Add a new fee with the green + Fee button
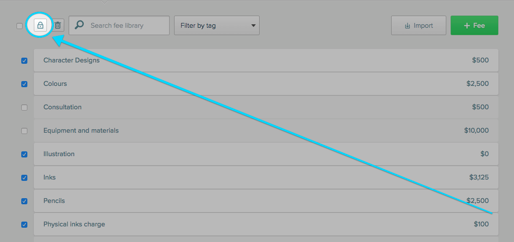The width and height of the screenshot is (514, 242). pyautogui.click(x=474, y=25)
